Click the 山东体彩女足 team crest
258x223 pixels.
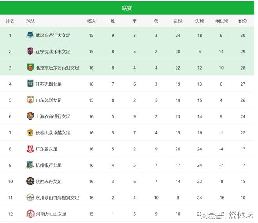tap(30, 100)
